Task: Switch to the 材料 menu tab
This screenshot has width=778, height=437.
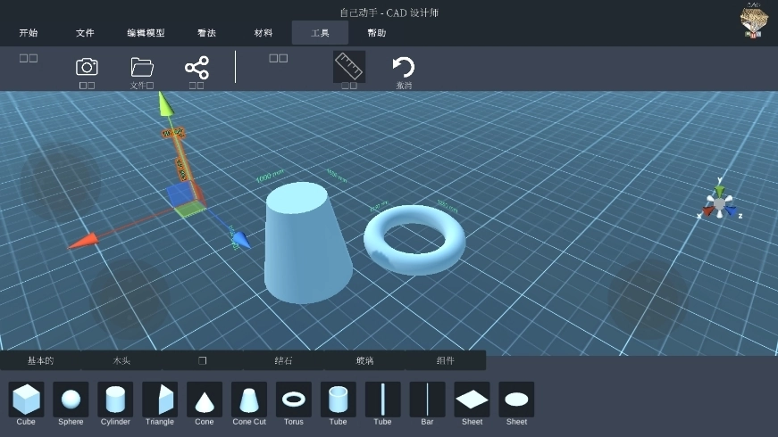Action: pos(264,33)
